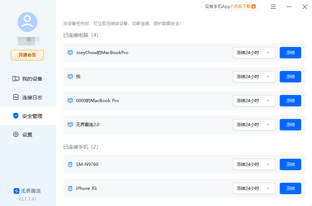Expand freeze duration dropdown for JoeyChow的MacBookPro
This screenshot has width=312, height=206.
click(254, 53)
